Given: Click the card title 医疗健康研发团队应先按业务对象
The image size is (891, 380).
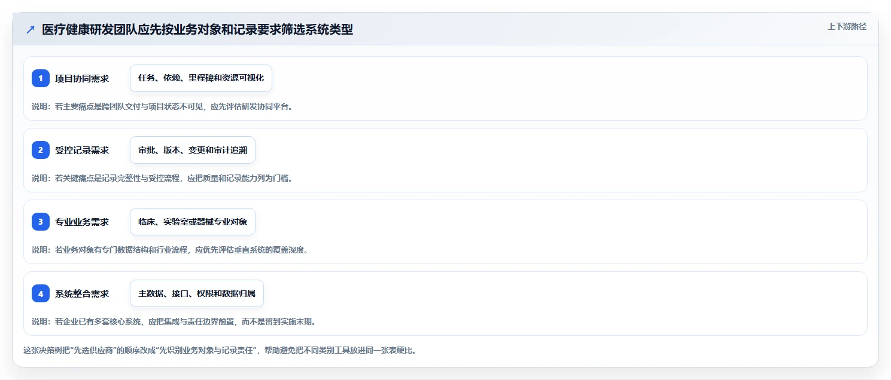Looking at the screenshot, I should [197, 30].
